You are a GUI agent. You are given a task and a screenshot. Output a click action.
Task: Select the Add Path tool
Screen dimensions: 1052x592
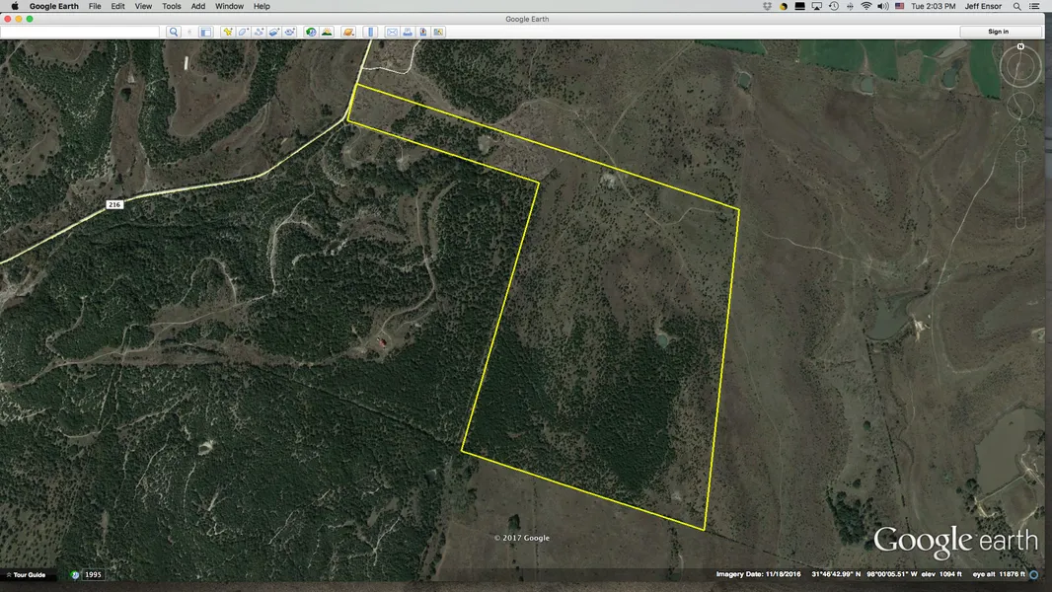click(259, 32)
